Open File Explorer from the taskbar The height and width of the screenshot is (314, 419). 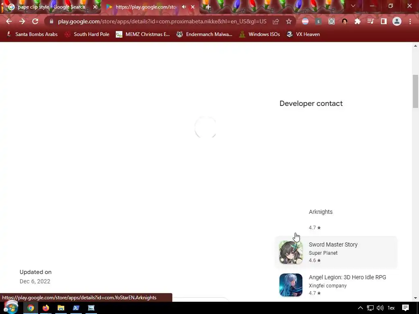pos(61,308)
